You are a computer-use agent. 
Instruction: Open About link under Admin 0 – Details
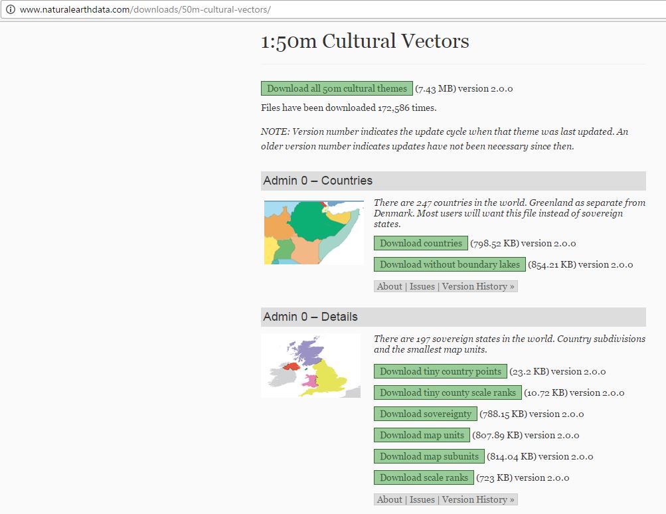point(389,500)
